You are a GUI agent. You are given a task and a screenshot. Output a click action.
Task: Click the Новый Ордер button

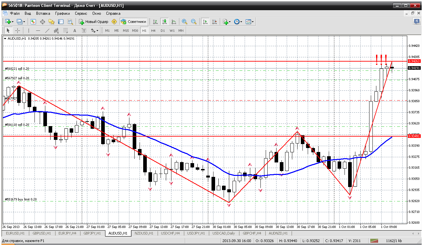coord(94,22)
